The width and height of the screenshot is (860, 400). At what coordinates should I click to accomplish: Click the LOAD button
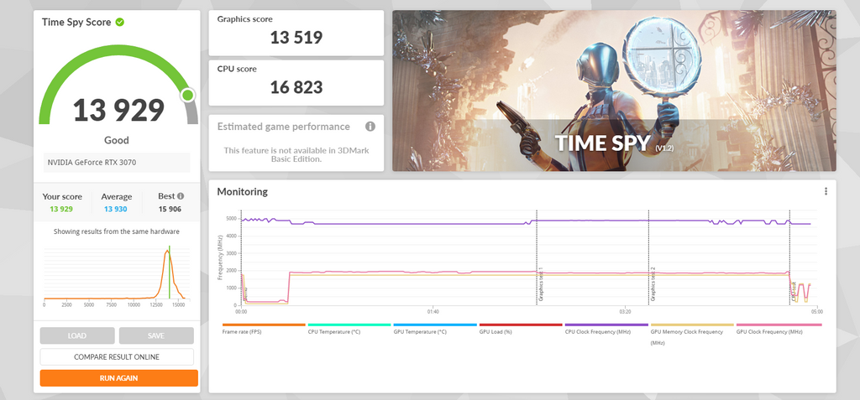click(77, 335)
